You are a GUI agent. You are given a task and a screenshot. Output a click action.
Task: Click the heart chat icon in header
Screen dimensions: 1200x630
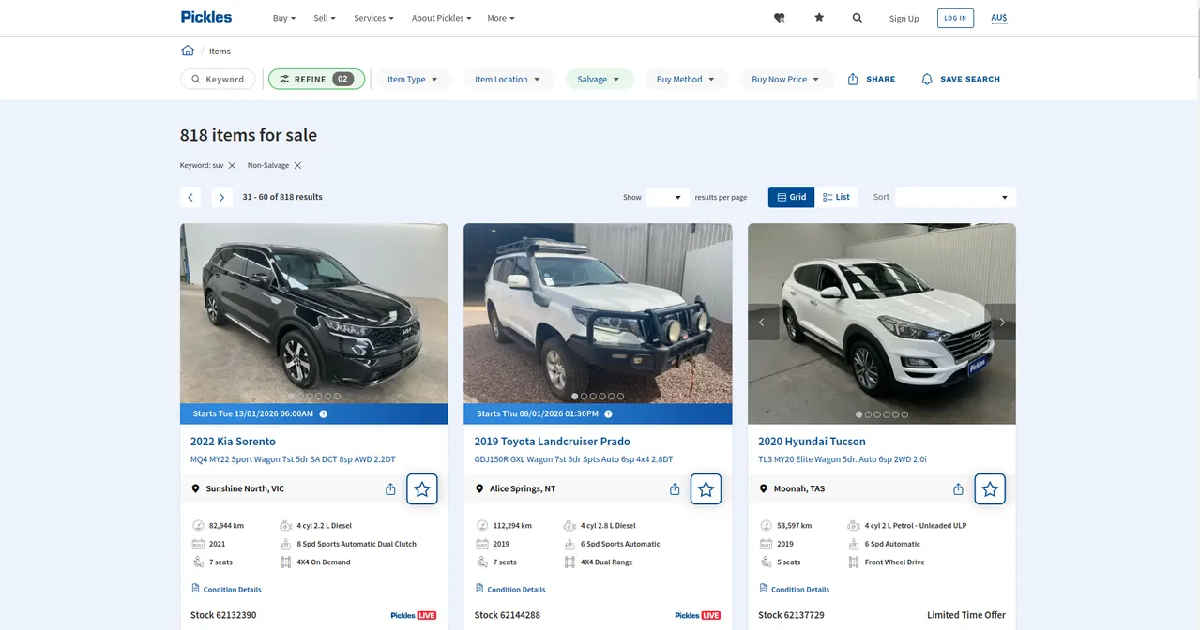[779, 18]
